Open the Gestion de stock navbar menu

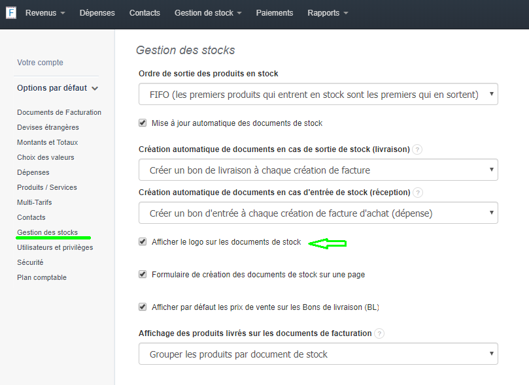[208, 13]
